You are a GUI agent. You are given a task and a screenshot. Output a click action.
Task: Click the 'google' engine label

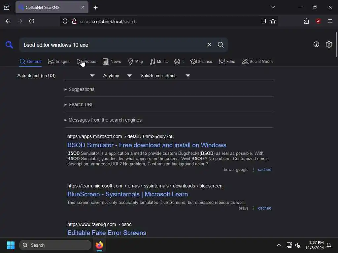tap(242, 170)
